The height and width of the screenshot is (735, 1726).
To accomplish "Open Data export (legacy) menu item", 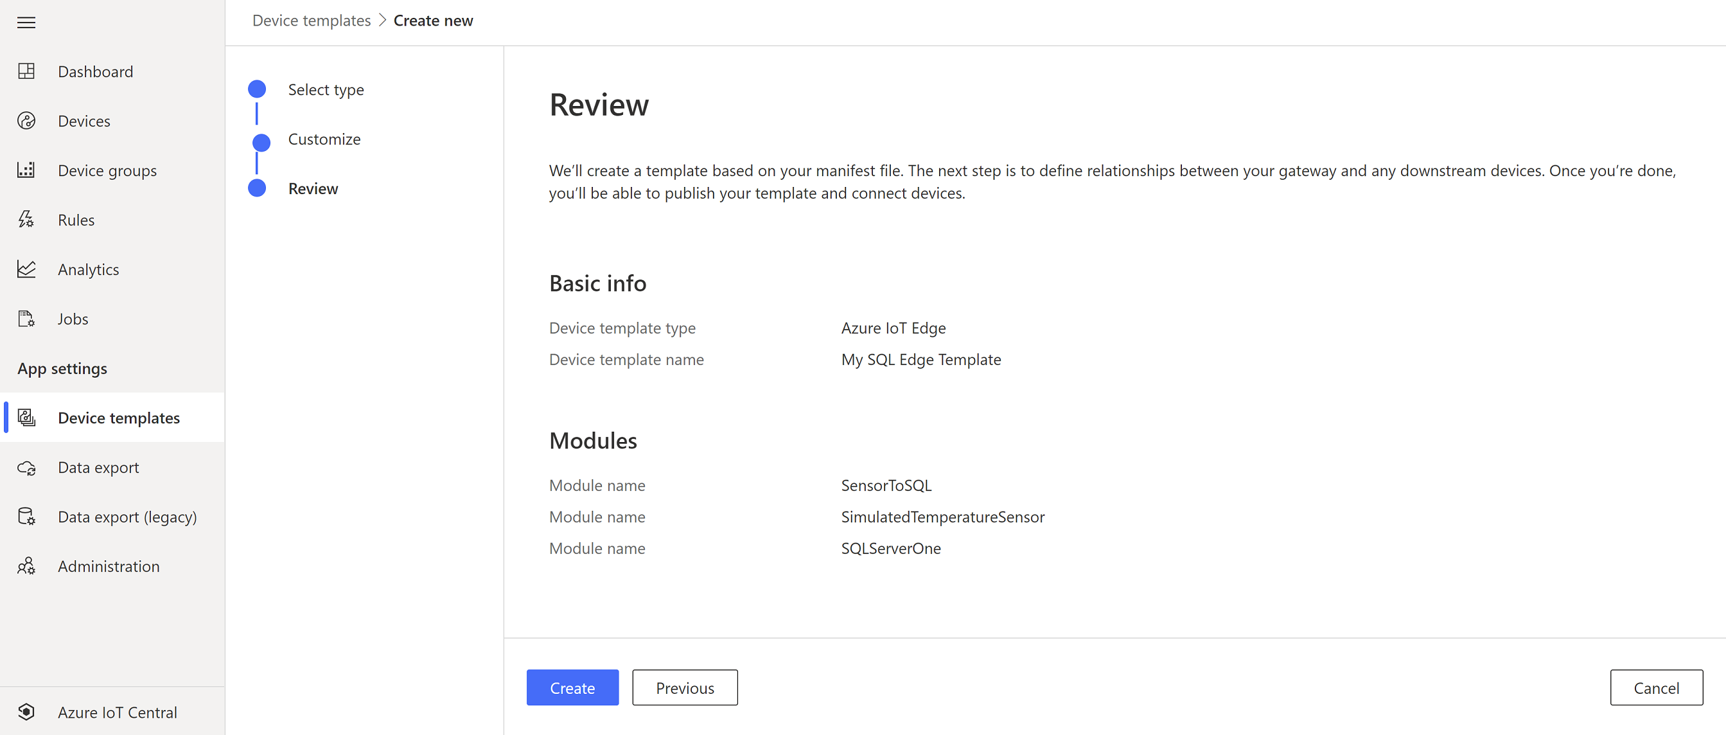I will 127,517.
